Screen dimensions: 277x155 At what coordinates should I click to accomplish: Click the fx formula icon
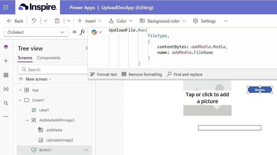(82, 32)
